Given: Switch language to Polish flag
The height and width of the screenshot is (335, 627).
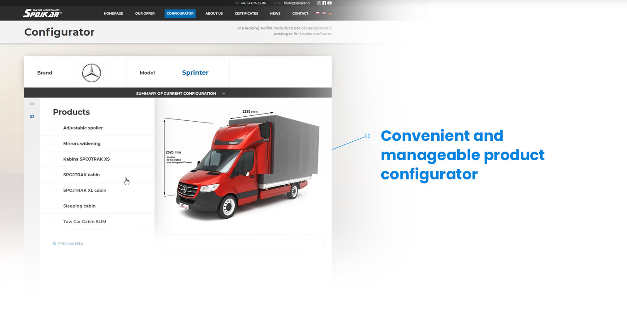Looking at the screenshot, I should (x=318, y=13).
